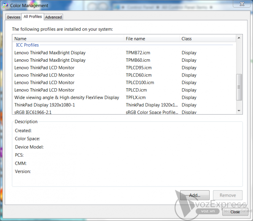
Task: Select the TPMB72.icm MaxBright Display profile
Action: pyautogui.click(x=50, y=53)
